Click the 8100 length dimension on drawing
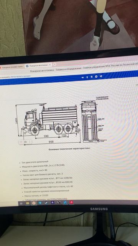The height and width of the screenshot is (246, 138). pos(51,142)
